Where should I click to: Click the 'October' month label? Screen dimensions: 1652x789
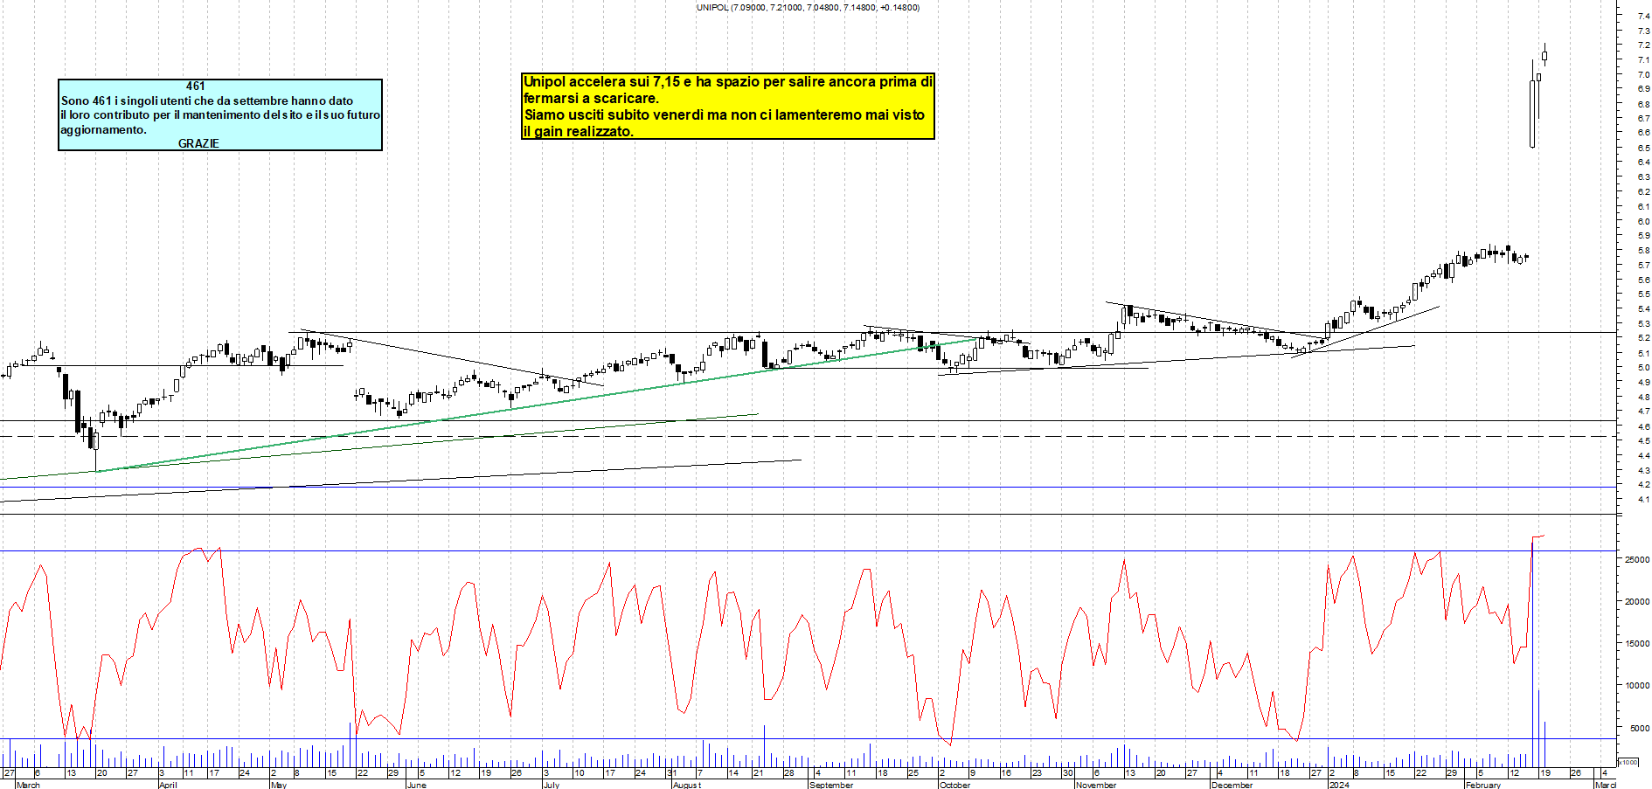point(954,785)
